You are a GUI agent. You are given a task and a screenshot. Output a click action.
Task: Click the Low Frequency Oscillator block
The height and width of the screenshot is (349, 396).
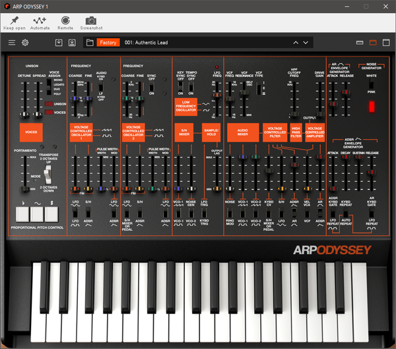click(x=186, y=107)
